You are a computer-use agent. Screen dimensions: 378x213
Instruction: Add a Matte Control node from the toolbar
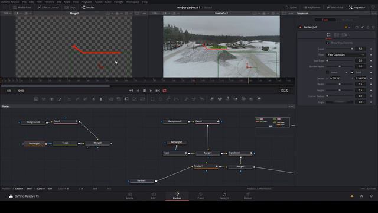click(126, 99)
